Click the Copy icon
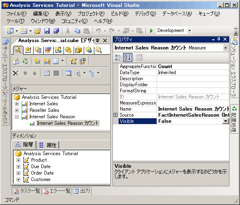 [x=77, y=31]
